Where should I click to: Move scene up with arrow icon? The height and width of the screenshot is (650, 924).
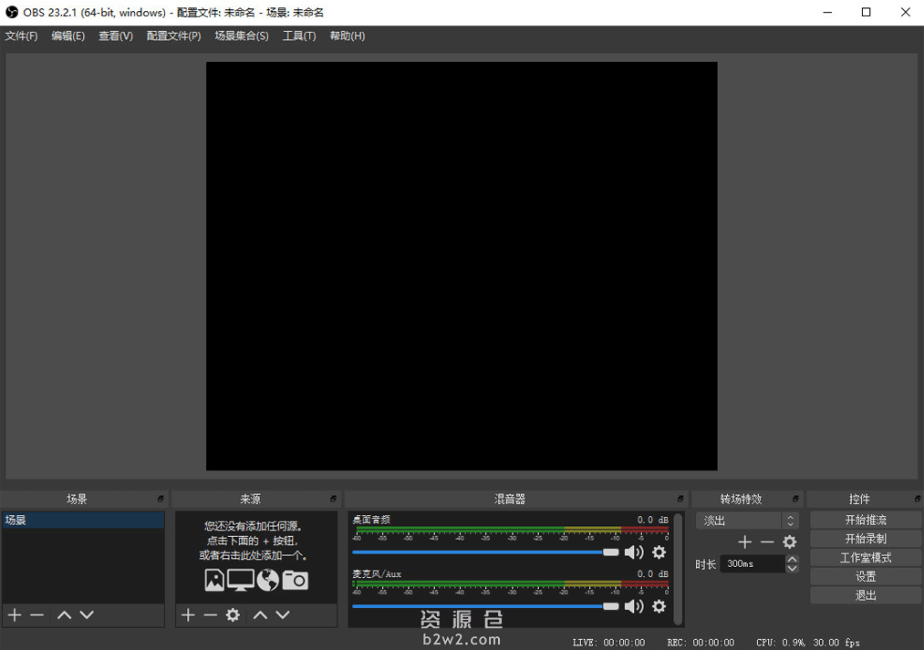pyautogui.click(x=64, y=615)
